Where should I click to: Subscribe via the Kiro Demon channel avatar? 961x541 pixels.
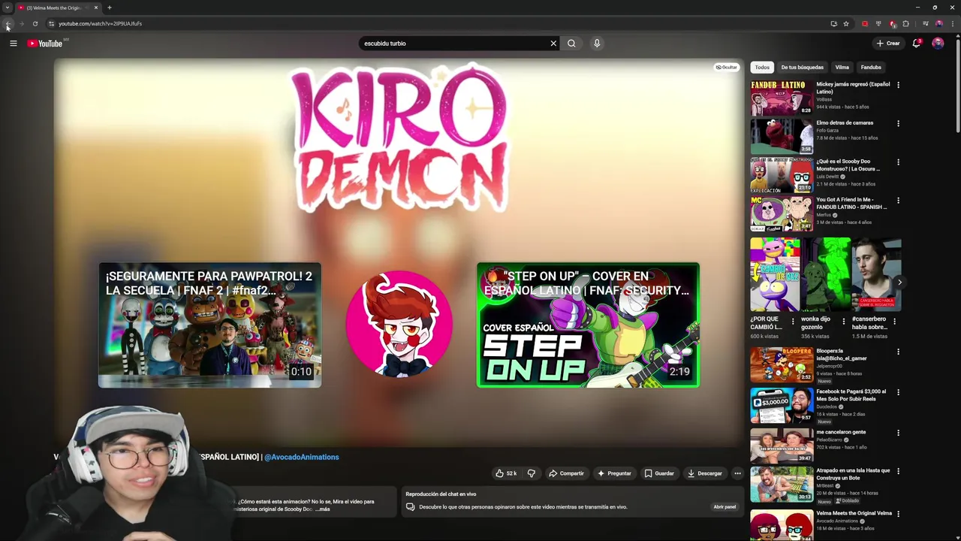pos(399,324)
